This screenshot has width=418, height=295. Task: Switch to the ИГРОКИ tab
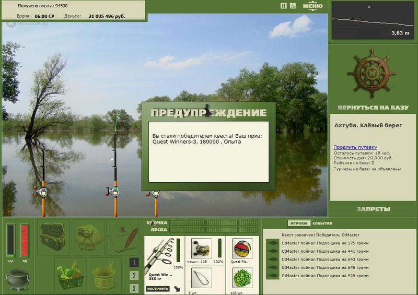299,223
